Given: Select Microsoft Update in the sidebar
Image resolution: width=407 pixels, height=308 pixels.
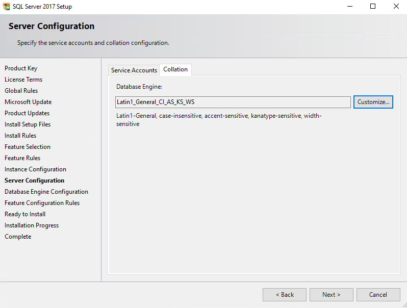Looking at the screenshot, I should coord(28,102).
